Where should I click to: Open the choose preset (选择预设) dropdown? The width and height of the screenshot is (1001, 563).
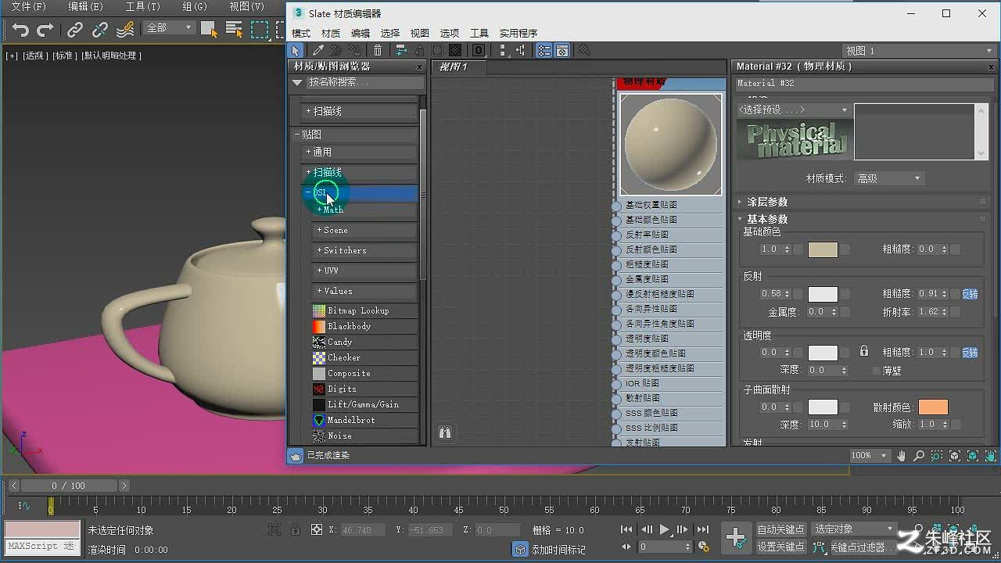pyautogui.click(x=794, y=109)
